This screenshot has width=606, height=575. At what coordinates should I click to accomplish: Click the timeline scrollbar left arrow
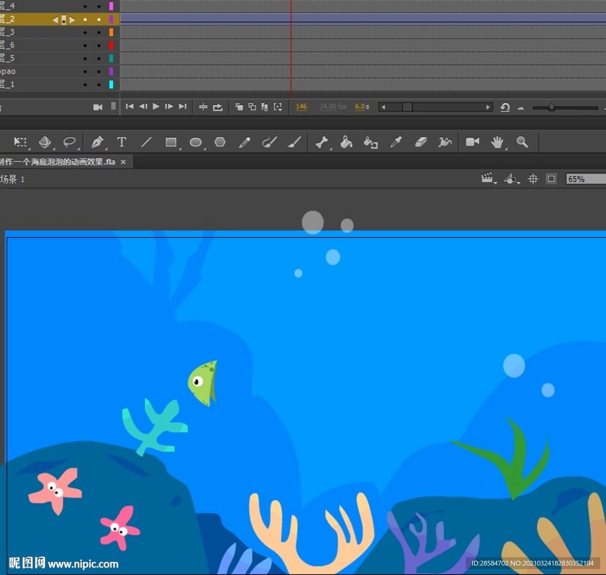click(383, 107)
